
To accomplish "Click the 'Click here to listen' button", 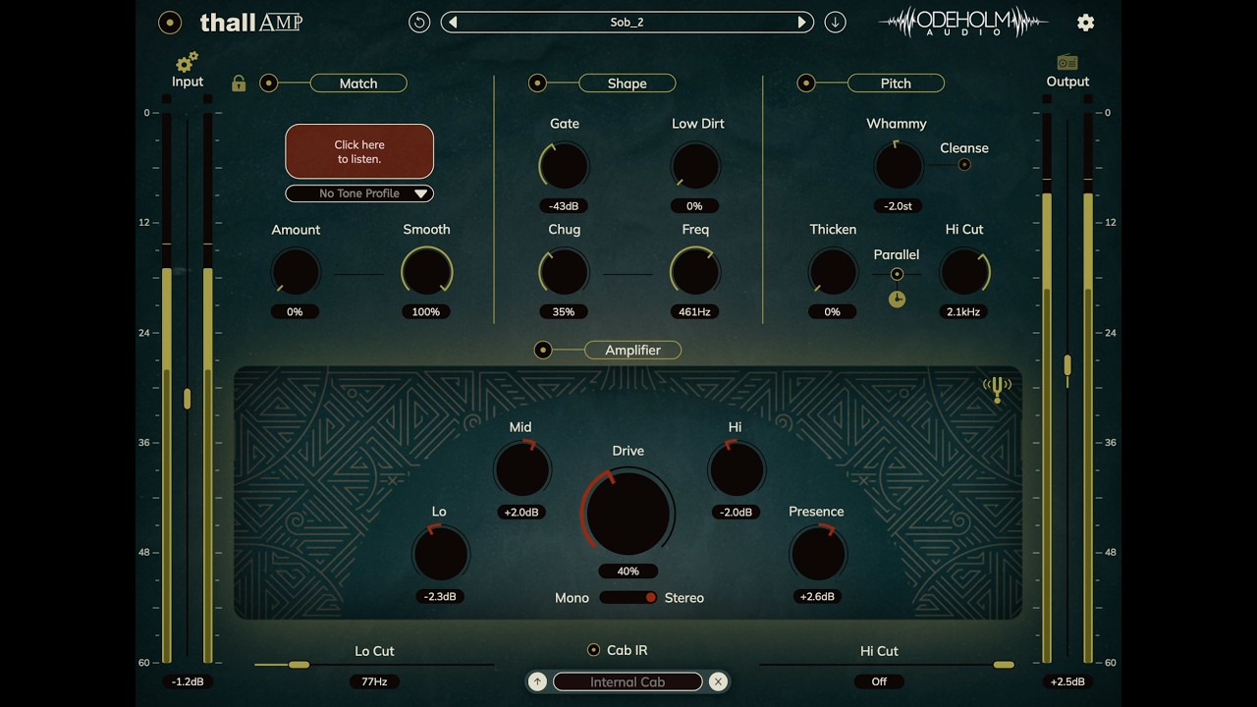I will click(x=359, y=151).
